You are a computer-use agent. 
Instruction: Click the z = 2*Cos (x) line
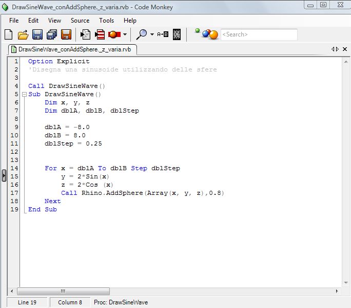click(87, 185)
